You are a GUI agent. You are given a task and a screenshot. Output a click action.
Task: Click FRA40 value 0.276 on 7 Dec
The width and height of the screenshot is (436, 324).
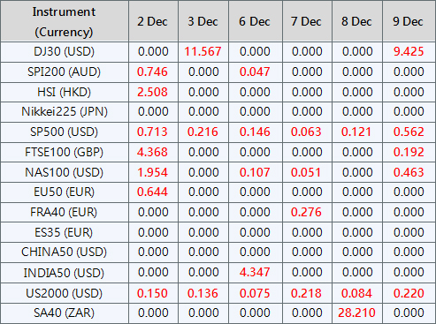point(306,212)
